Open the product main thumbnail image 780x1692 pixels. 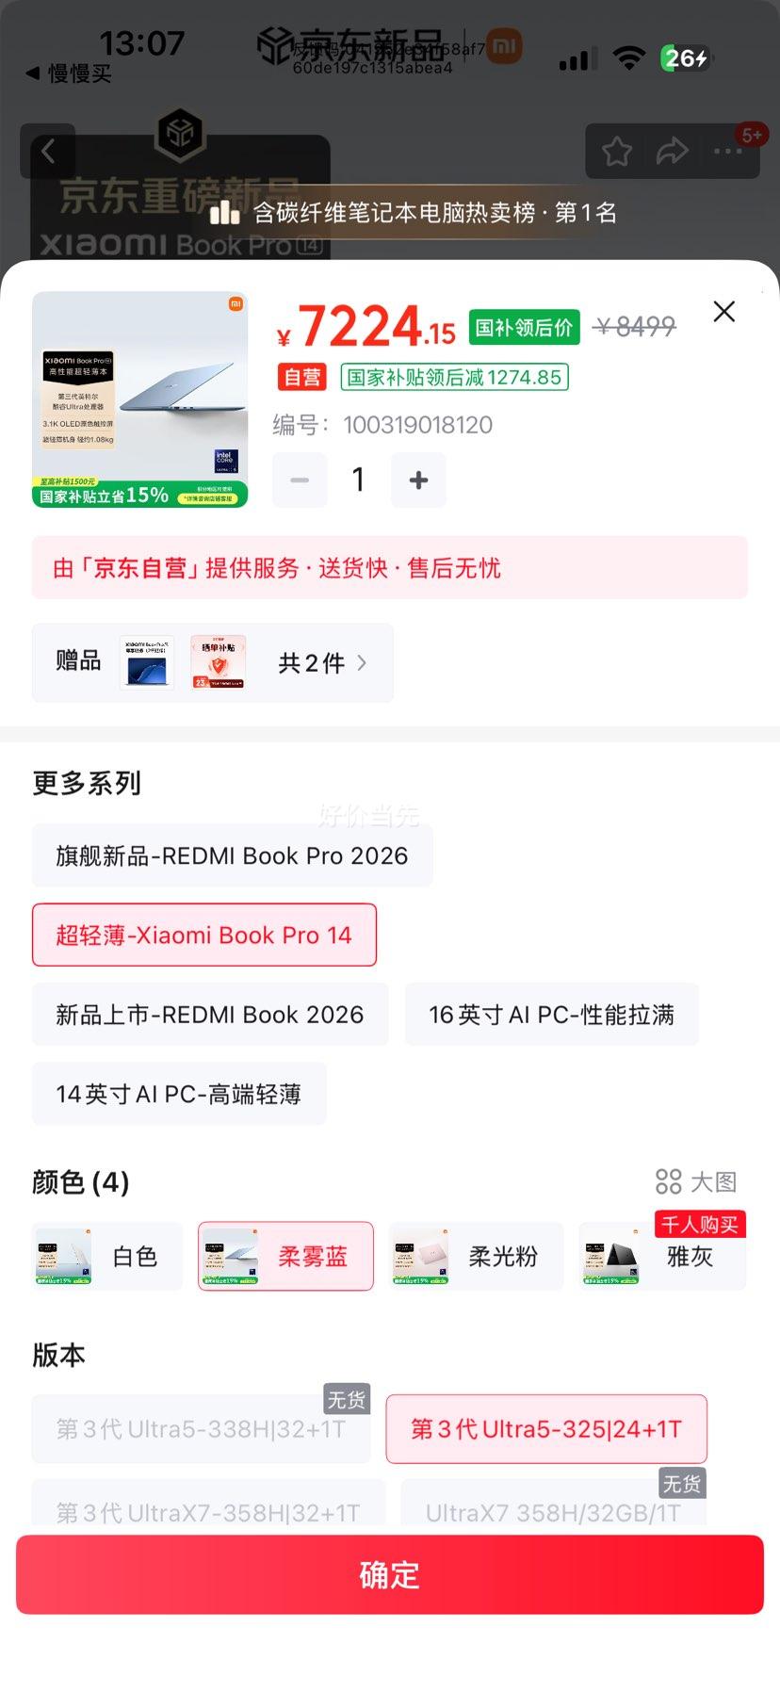(139, 399)
